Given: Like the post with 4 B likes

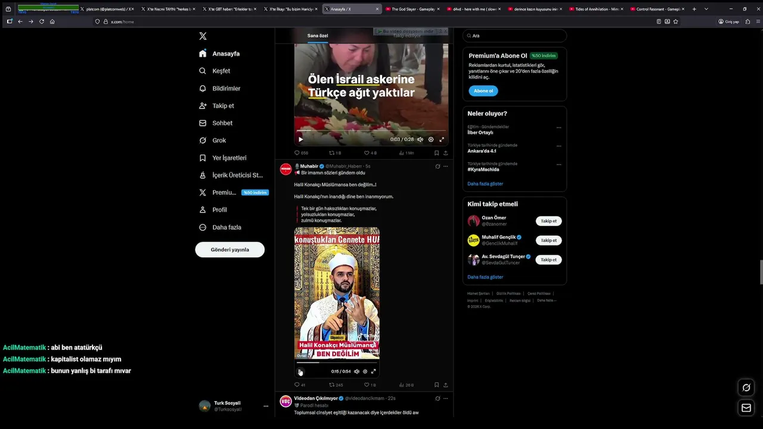Looking at the screenshot, I should pos(370,153).
